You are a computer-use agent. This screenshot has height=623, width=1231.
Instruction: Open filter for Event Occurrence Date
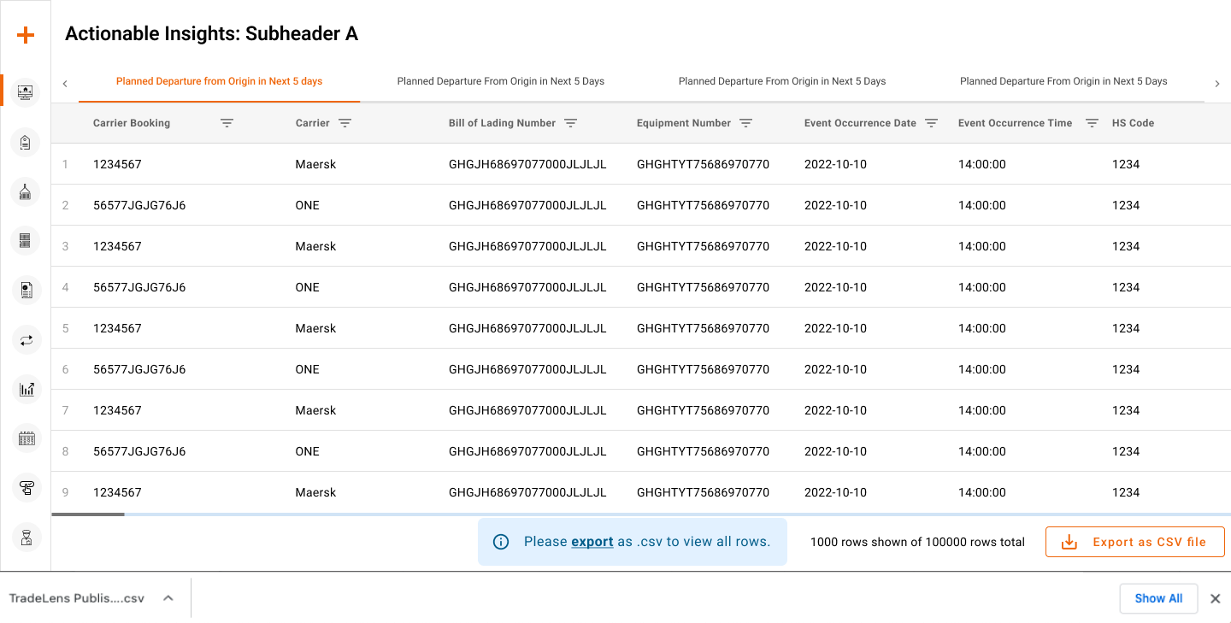point(931,123)
